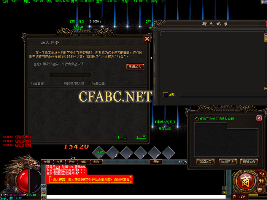Open the 交易 trade tab
Screen dimensions: 267x200
(x=59, y=162)
